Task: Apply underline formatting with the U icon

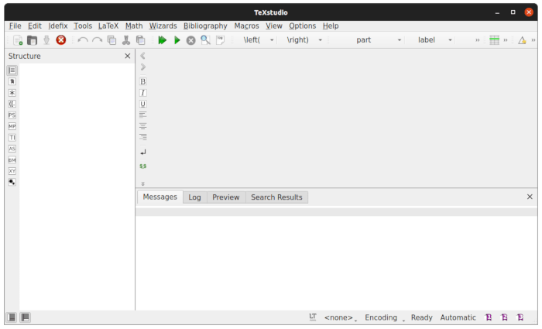Action: [142, 104]
